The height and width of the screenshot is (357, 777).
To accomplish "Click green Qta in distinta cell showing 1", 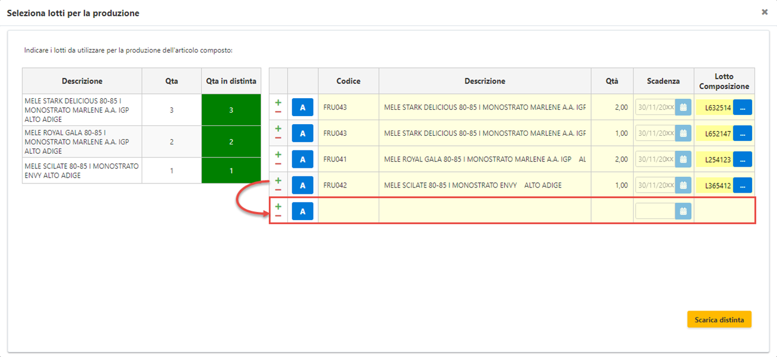I will click(231, 171).
